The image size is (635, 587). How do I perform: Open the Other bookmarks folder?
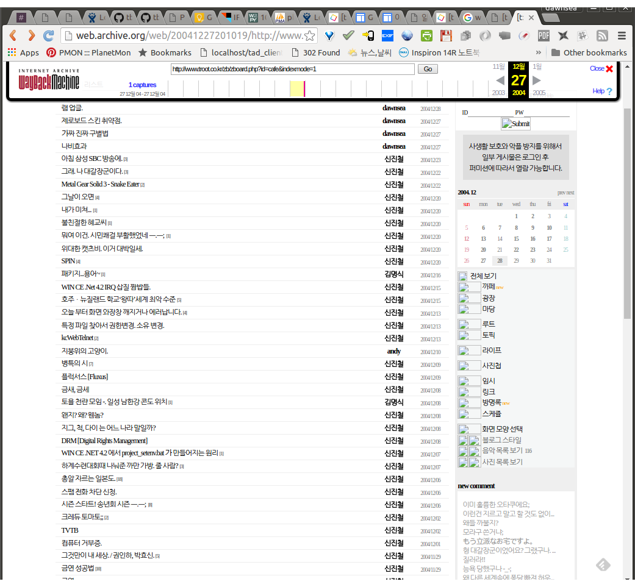[589, 52]
